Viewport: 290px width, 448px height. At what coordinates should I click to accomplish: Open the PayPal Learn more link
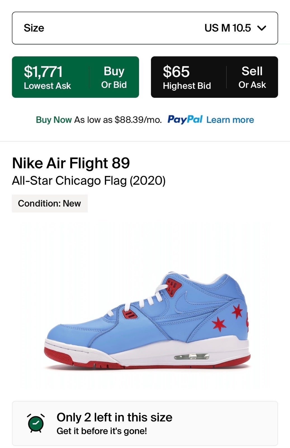click(x=230, y=120)
